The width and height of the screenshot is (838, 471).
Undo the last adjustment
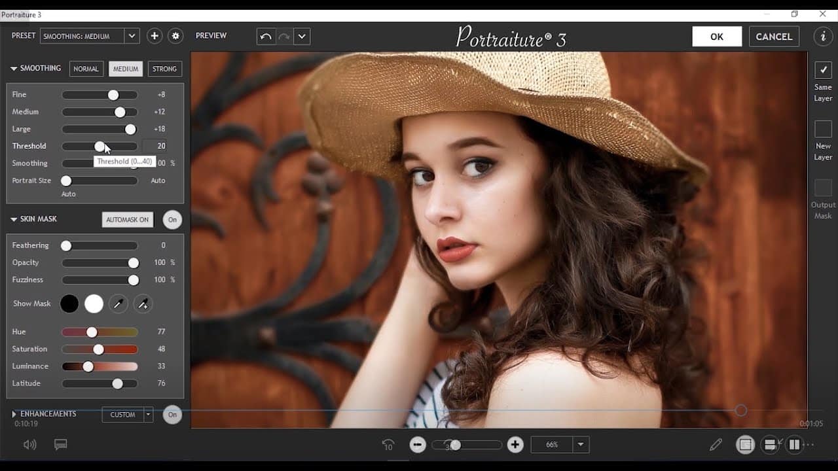[x=266, y=37]
